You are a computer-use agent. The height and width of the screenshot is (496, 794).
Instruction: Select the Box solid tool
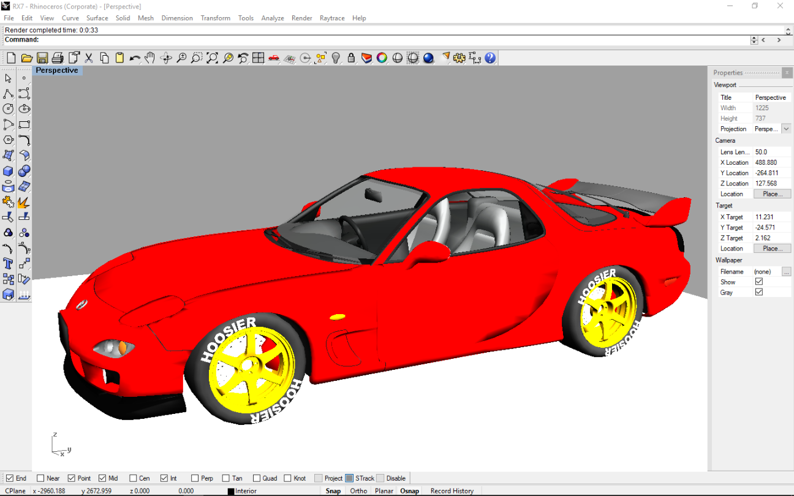coord(9,171)
